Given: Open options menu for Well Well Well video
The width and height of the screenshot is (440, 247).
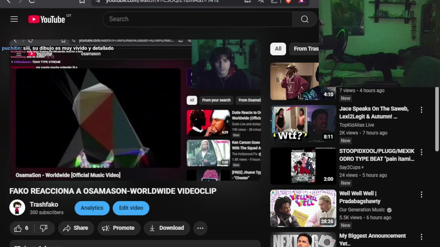Looking at the screenshot, I should point(421,195).
